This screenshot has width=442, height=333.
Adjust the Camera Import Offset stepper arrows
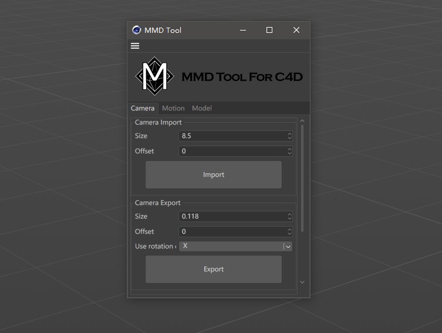[289, 151]
